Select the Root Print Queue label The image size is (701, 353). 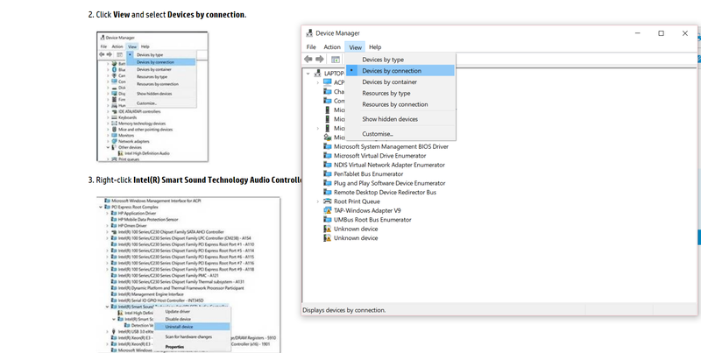click(357, 201)
